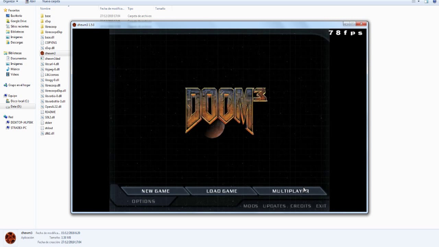Select the README file icon
439x247 pixels.
(42, 112)
